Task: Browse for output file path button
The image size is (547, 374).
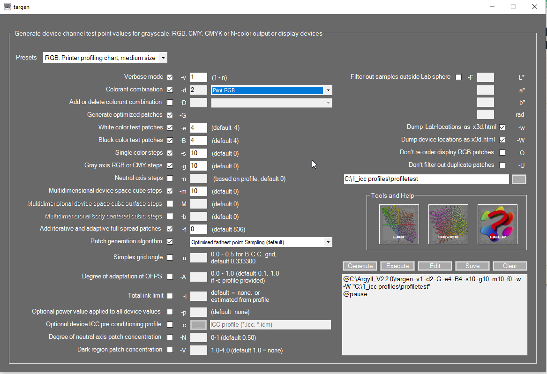Action: click(x=519, y=179)
